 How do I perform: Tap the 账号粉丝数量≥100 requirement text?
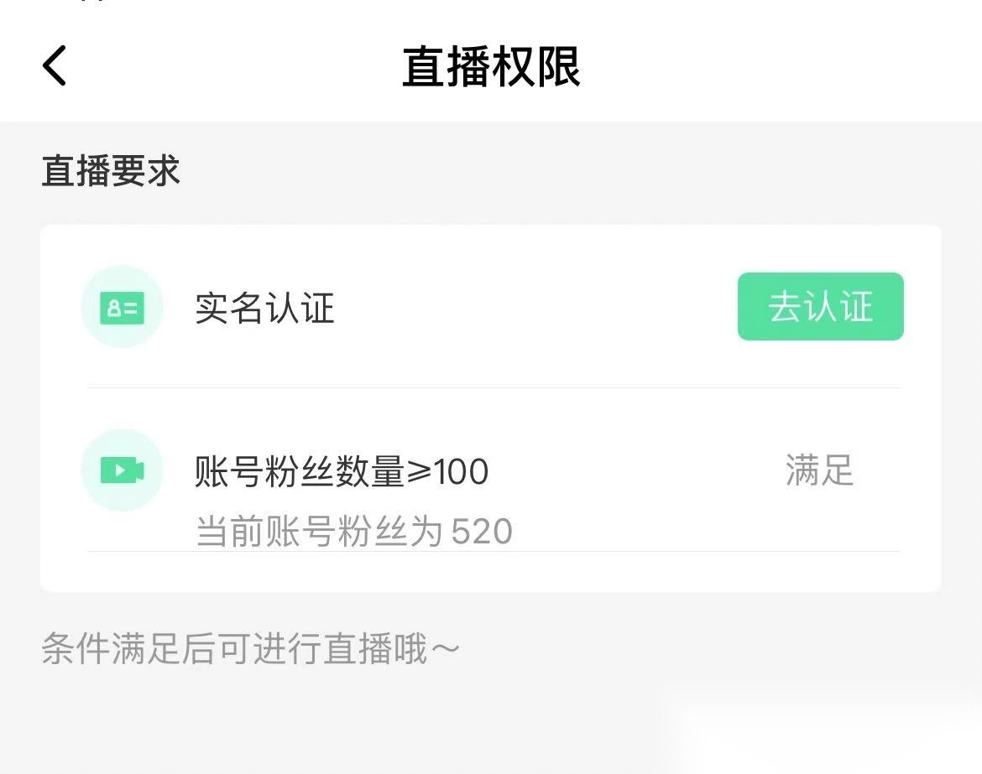(341, 472)
